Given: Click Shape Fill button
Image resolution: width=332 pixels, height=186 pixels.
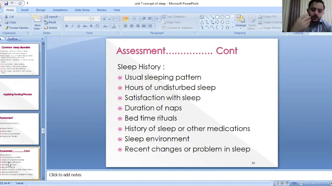Looking at the screenshot, I should (268, 17).
